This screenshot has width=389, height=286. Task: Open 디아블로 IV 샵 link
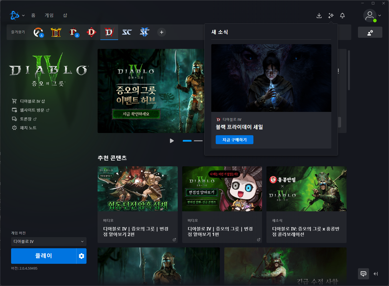click(x=32, y=101)
